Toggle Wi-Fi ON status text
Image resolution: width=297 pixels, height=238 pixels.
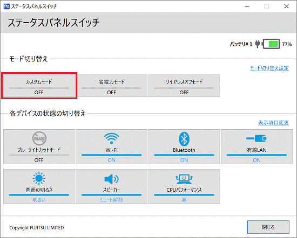click(111, 160)
